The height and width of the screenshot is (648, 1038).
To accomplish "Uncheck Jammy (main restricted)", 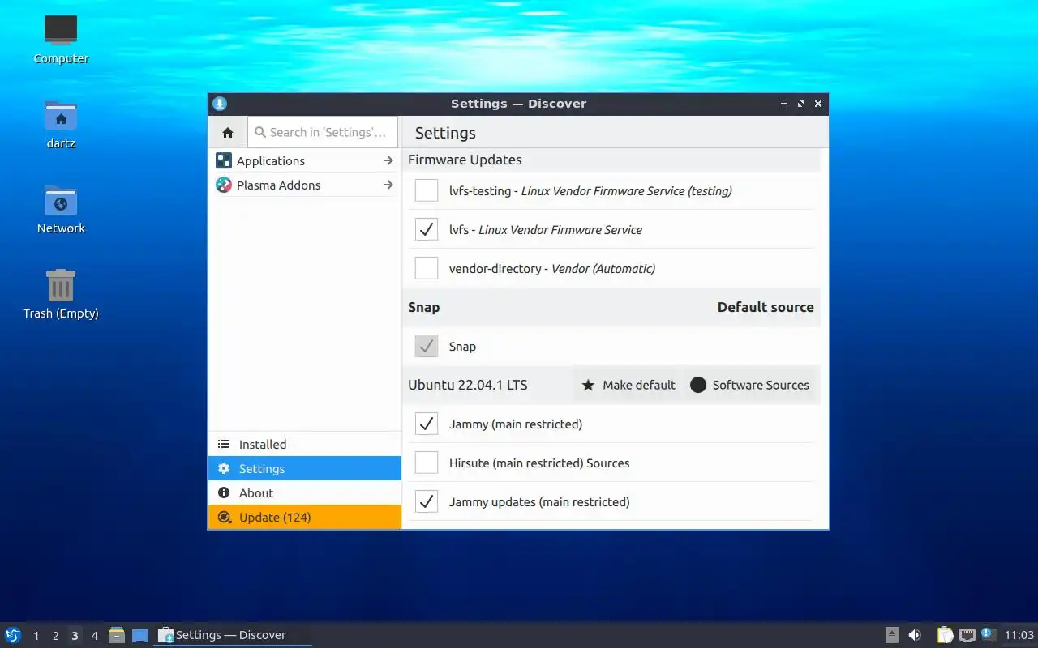I will pyautogui.click(x=427, y=424).
